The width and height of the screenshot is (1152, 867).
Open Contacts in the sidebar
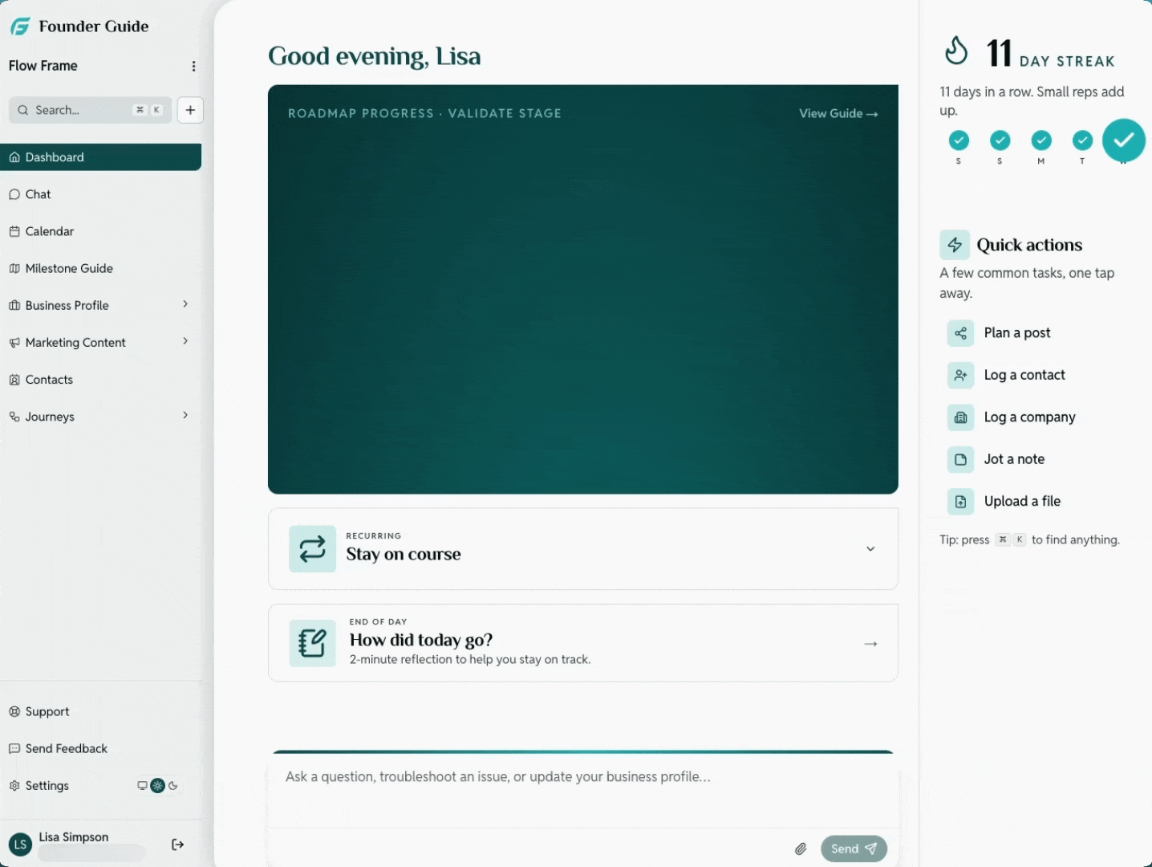click(100, 380)
